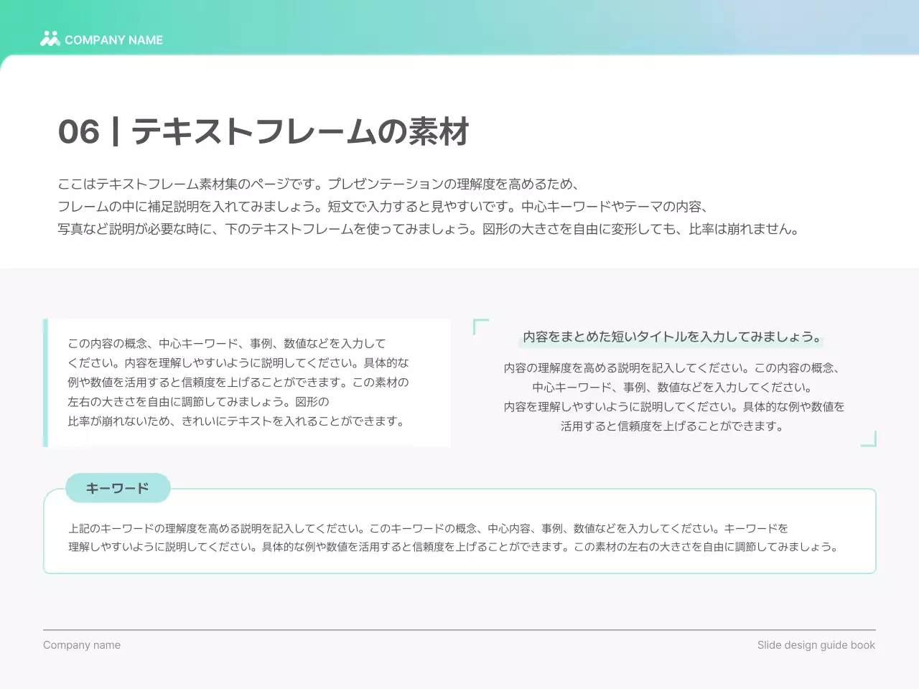Click the intro line starting with ここはテキストフレーム
Viewport: 919px width, 689px height.
click(318, 184)
